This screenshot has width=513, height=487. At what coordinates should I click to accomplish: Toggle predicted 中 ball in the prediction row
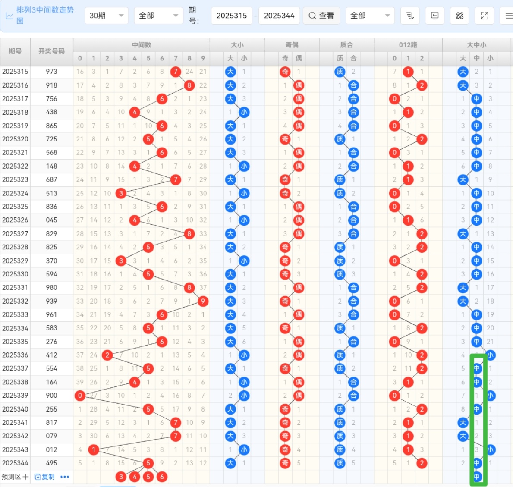pos(477,477)
